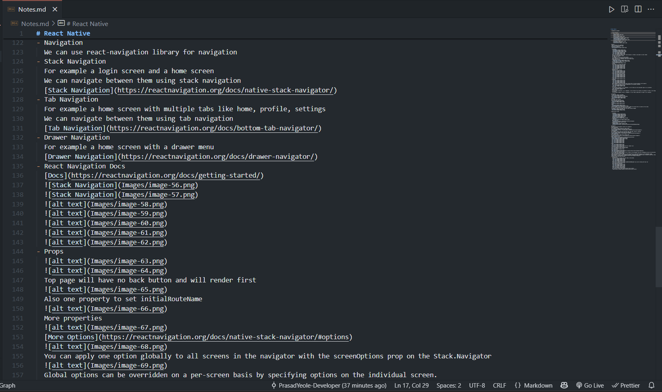662x392 pixels.
Task: Click the Images/image-58.png path
Action: 126,204
